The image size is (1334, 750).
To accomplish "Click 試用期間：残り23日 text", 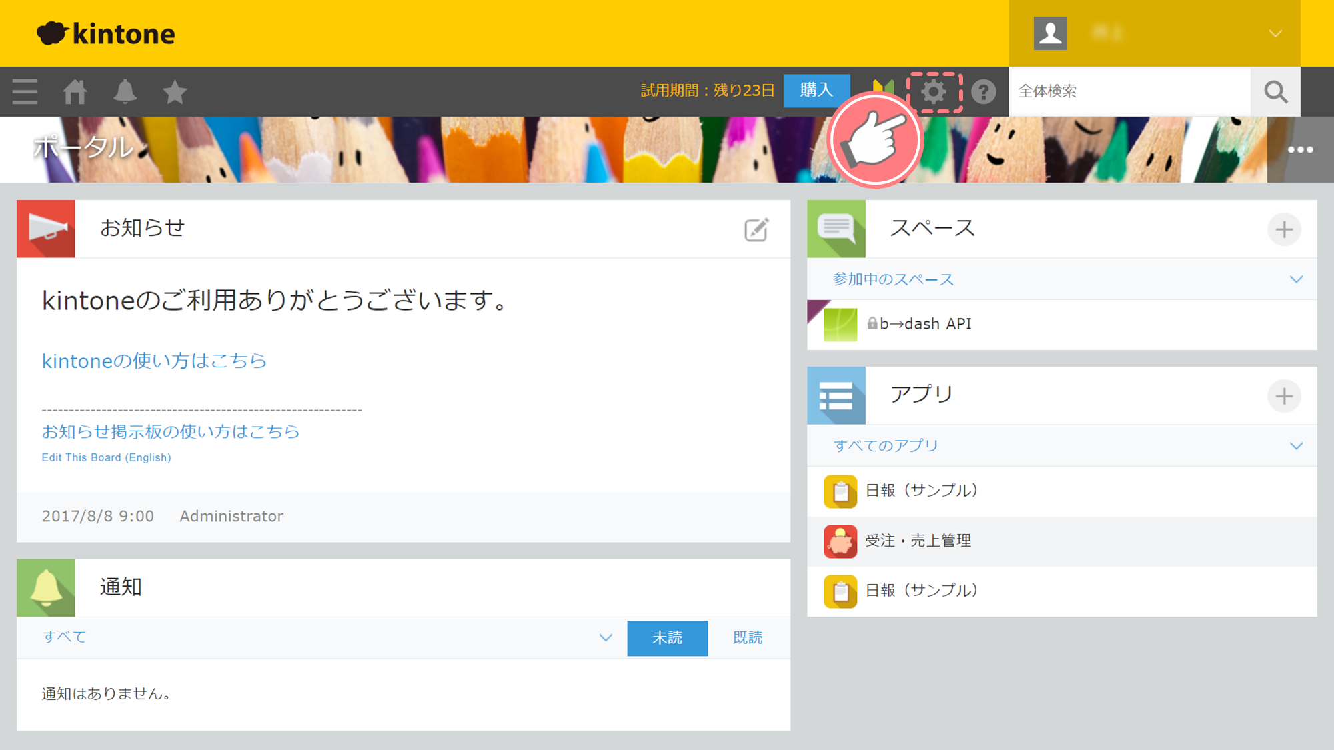I will point(708,90).
